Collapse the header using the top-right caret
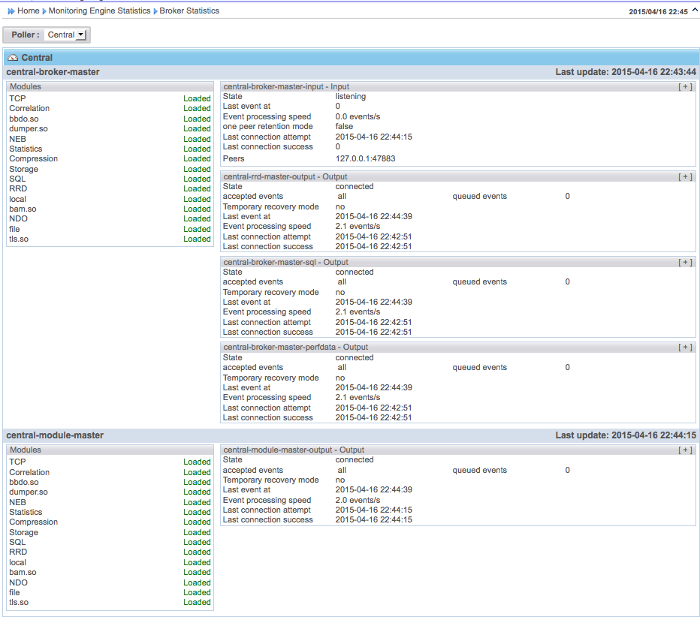 (693, 11)
